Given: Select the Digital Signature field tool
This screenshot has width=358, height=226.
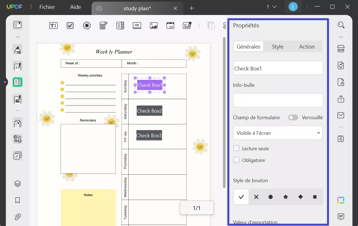Looking at the screenshot, I should [x=187, y=26].
